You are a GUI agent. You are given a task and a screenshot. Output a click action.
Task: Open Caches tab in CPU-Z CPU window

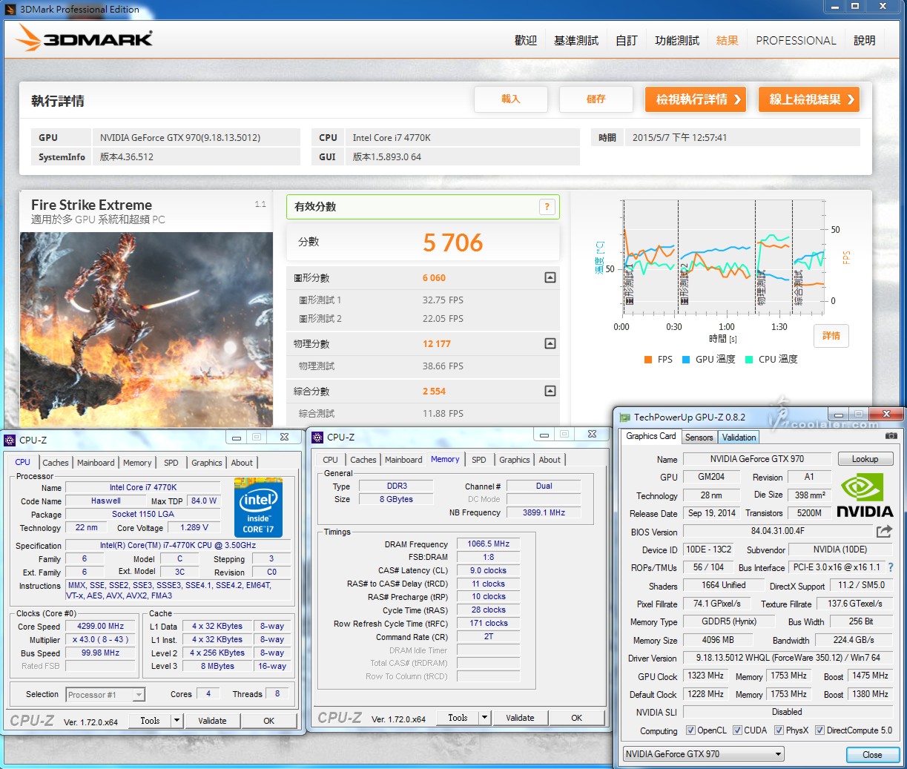(x=56, y=463)
